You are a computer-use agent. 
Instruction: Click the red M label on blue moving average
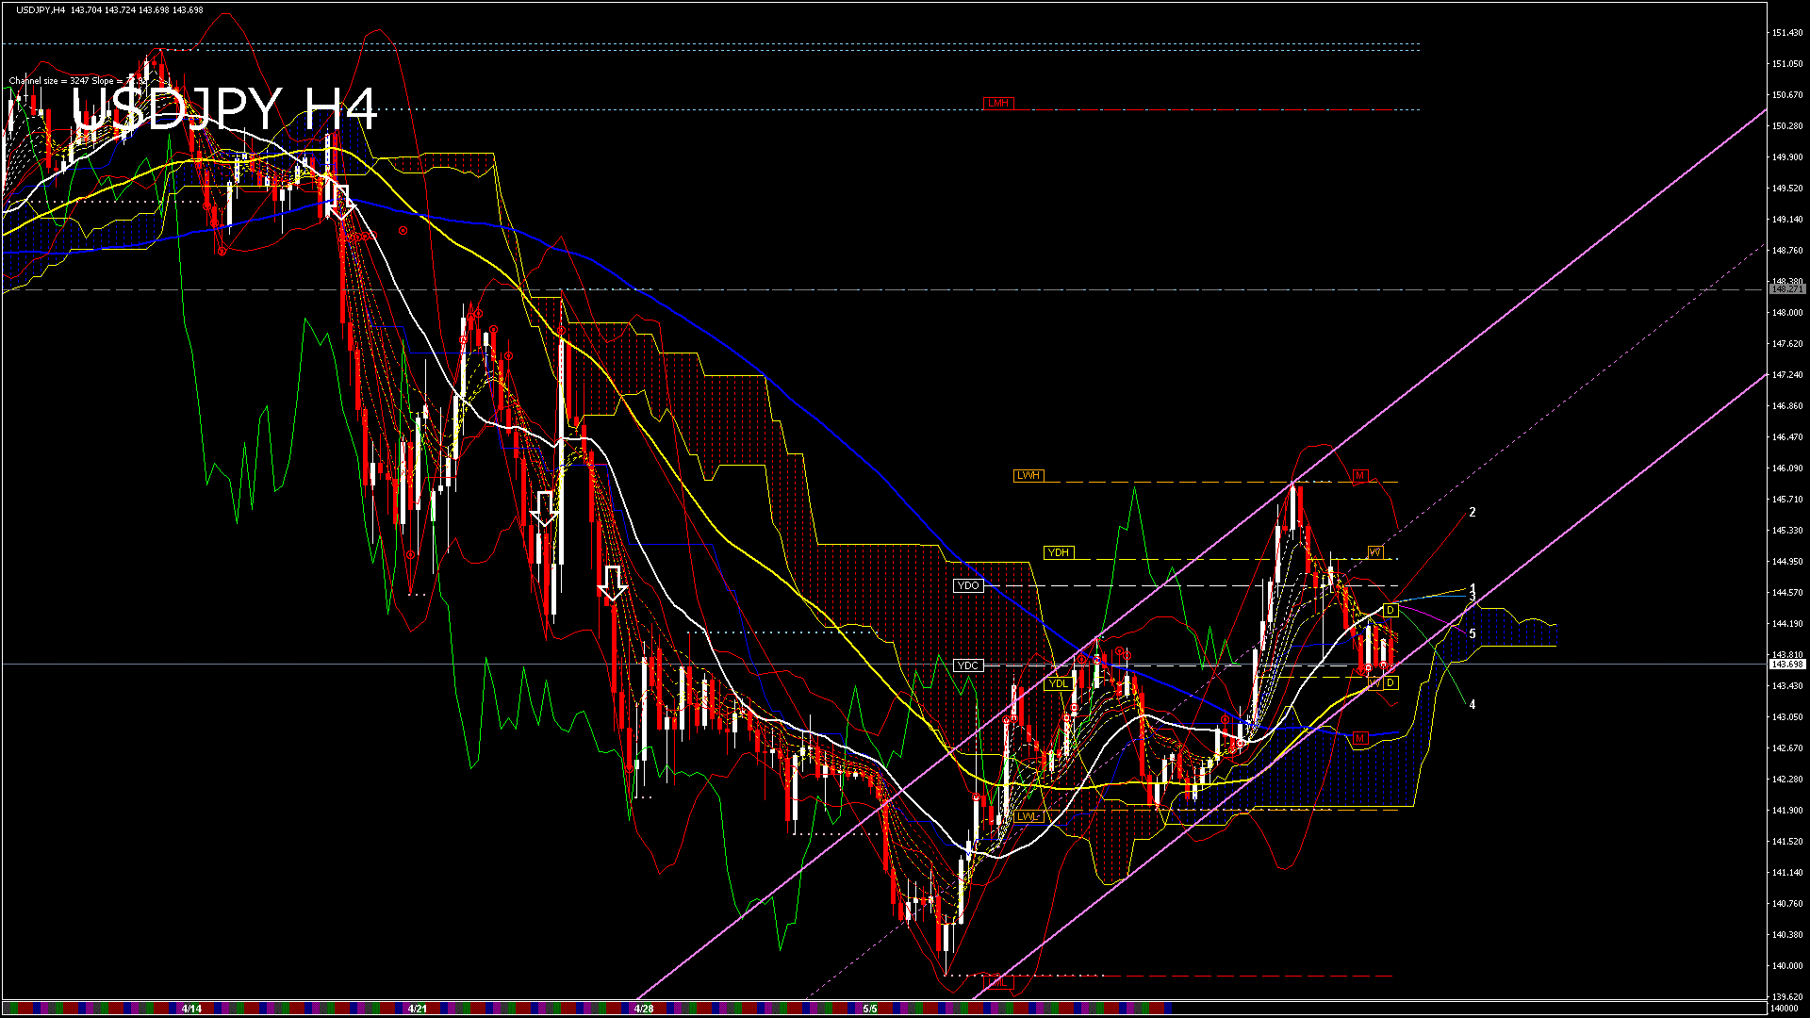(x=1359, y=738)
